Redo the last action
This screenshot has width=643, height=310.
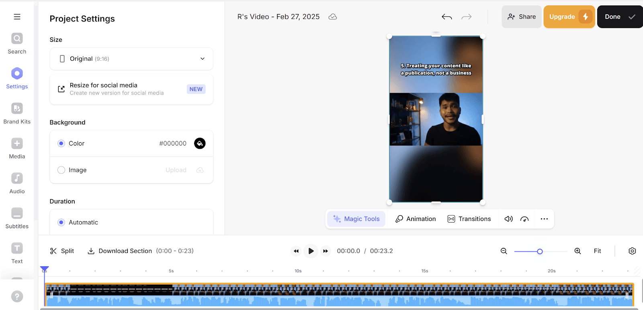click(467, 17)
